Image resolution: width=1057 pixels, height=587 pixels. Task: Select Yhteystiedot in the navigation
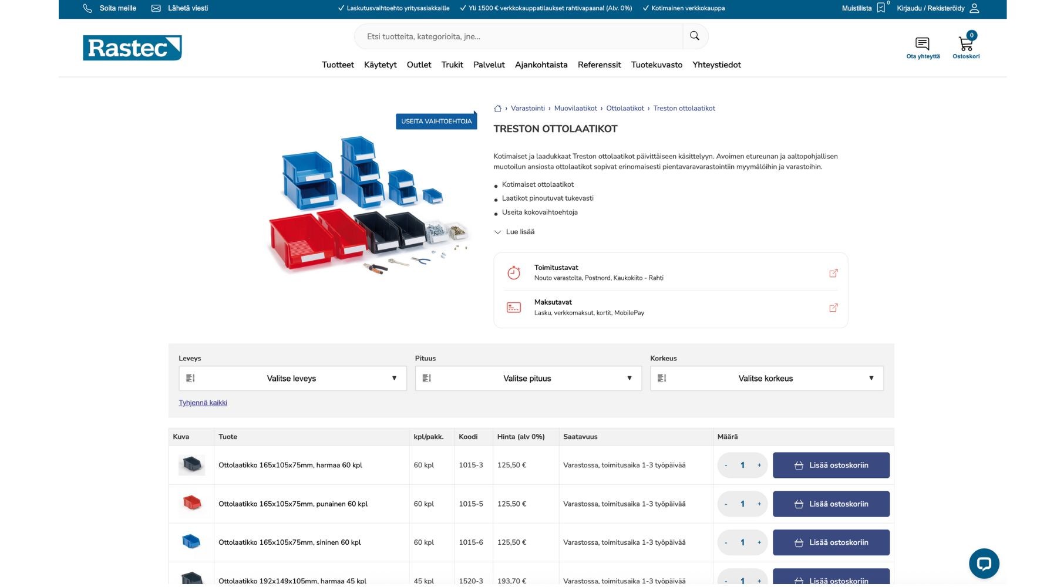pyautogui.click(x=716, y=65)
